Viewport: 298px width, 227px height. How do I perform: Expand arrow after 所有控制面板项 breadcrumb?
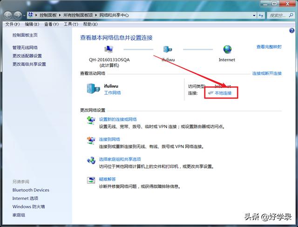coord(96,15)
